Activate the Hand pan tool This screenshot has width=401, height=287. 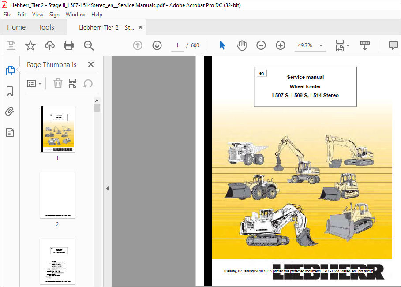coord(242,45)
